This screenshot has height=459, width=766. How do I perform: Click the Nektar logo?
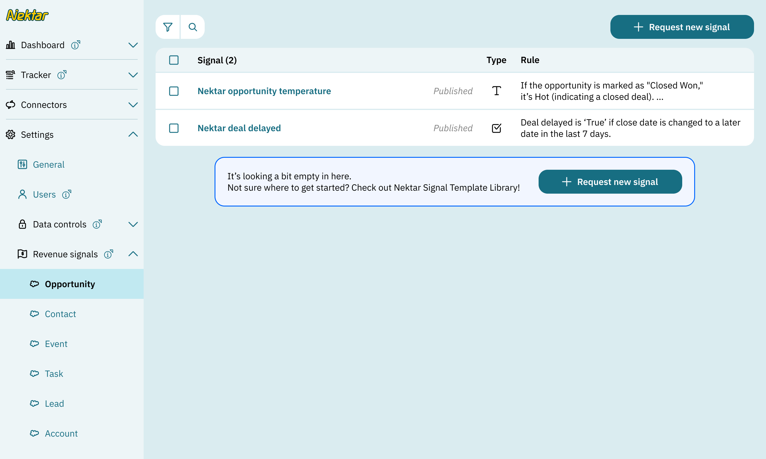coord(27,15)
